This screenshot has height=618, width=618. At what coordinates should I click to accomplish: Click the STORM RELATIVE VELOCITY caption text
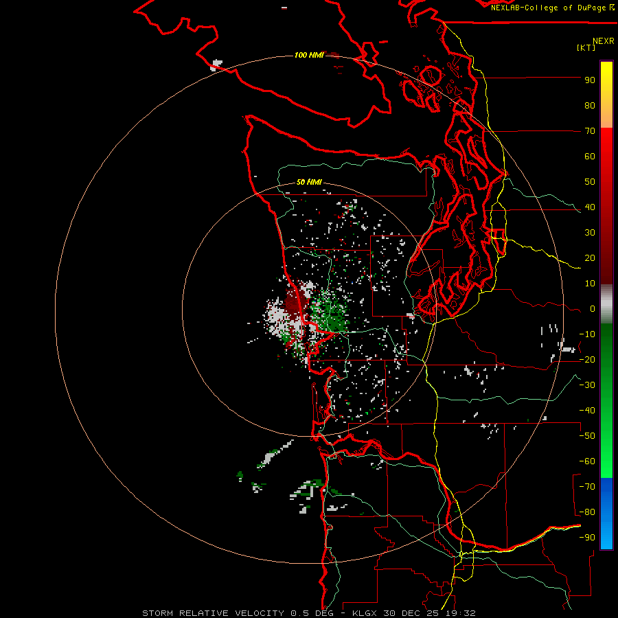pos(214,613)
